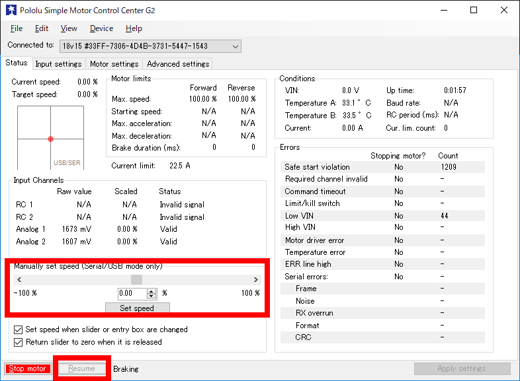Click the CRC serial error row

pos(382,337)
